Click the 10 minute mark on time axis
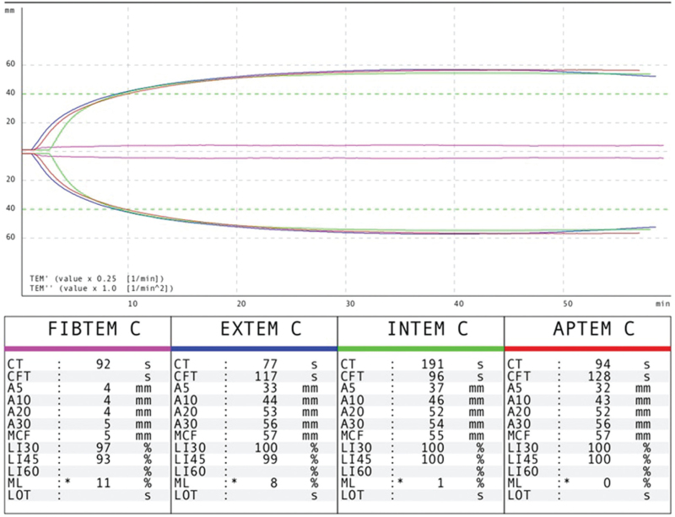 pyautogui.click(x=131, y=302)
